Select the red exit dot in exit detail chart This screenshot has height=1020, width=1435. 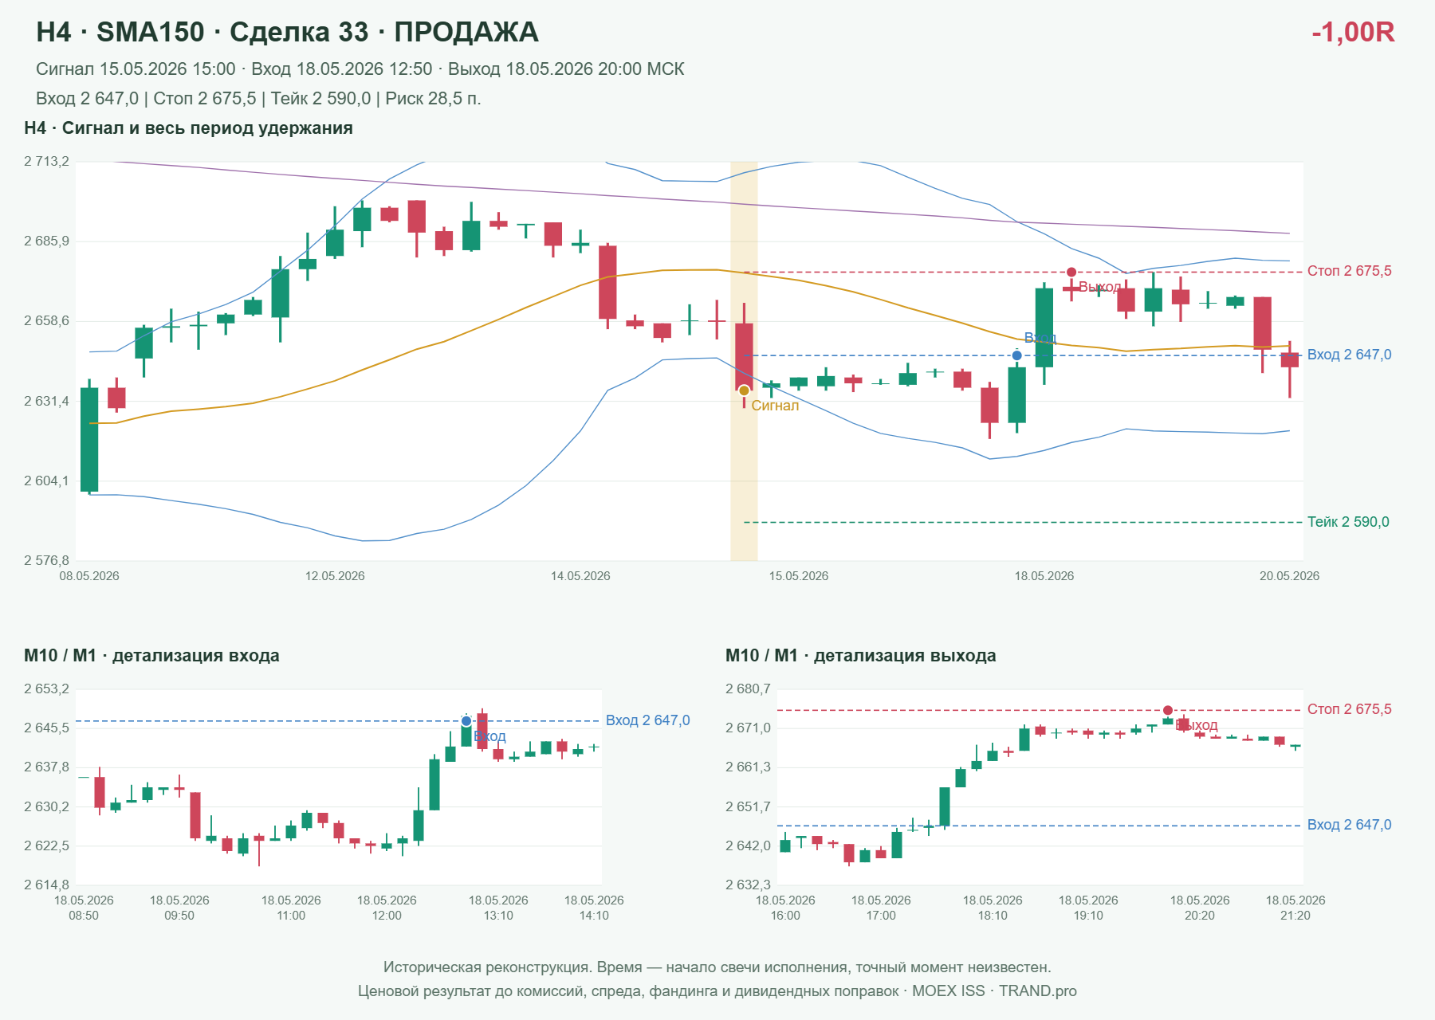pos(1168,710)
